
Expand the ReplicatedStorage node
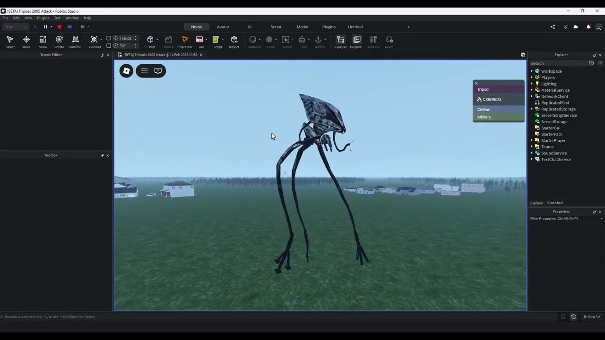532,109
